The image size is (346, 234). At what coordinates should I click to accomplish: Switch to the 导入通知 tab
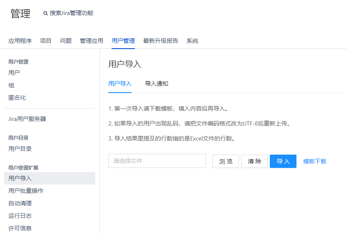[x=157, y=84]
